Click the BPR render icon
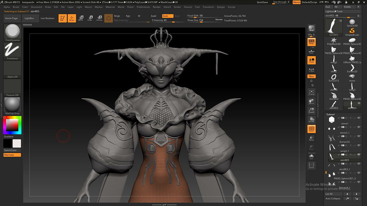The image size is (367, 206). point(311,28)
